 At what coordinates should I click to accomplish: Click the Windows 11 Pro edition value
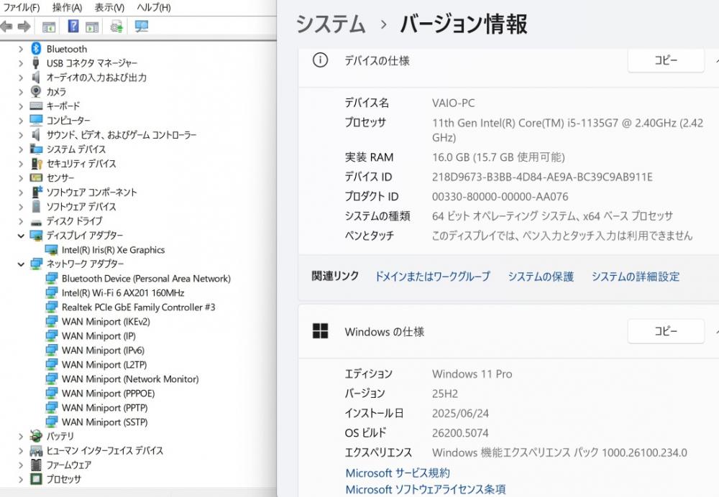coord(472,373)
